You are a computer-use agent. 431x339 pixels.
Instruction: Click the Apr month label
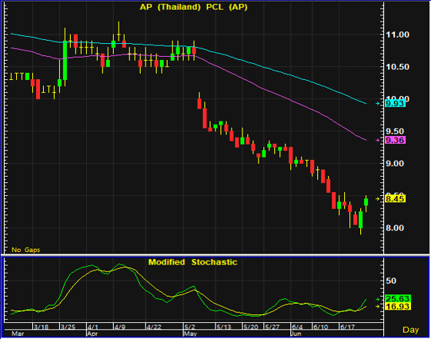[x=92, y=334]
